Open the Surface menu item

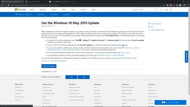pyautogui.click(x=54, y=10)
